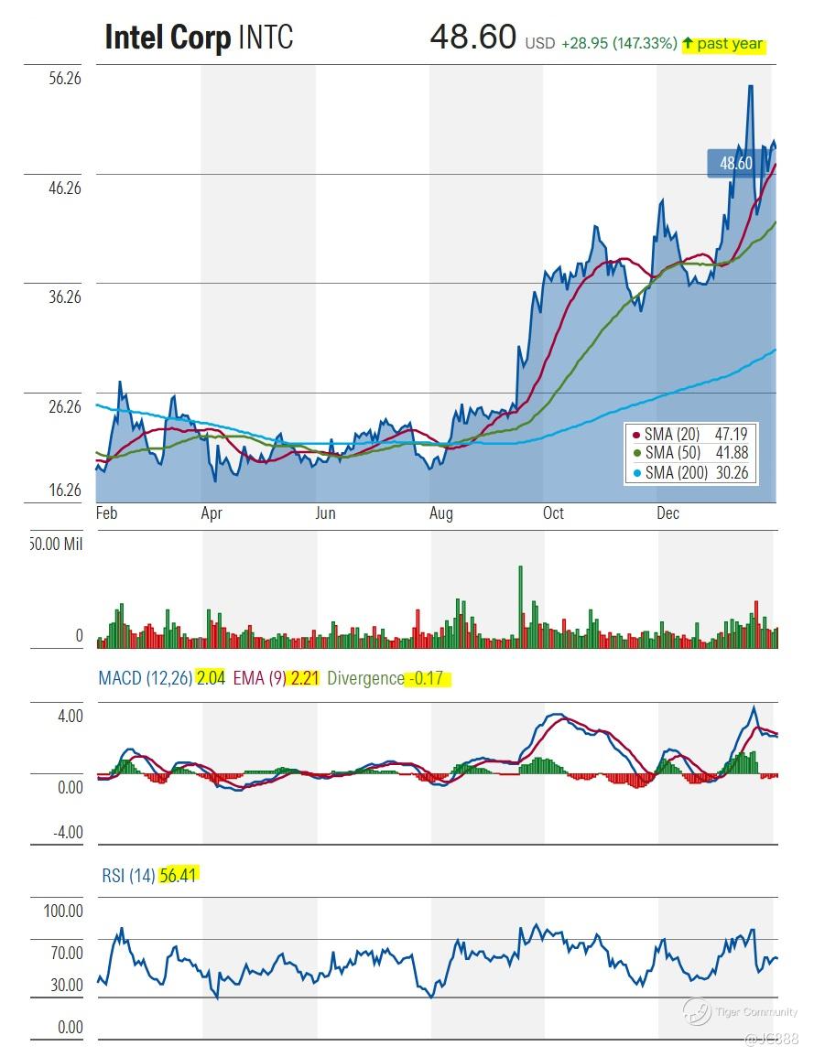The width and height of the screenshot is (814, 1057).
Task: Click the green up arrow icon
Action: pyautogui.click(x=688, y=44)
